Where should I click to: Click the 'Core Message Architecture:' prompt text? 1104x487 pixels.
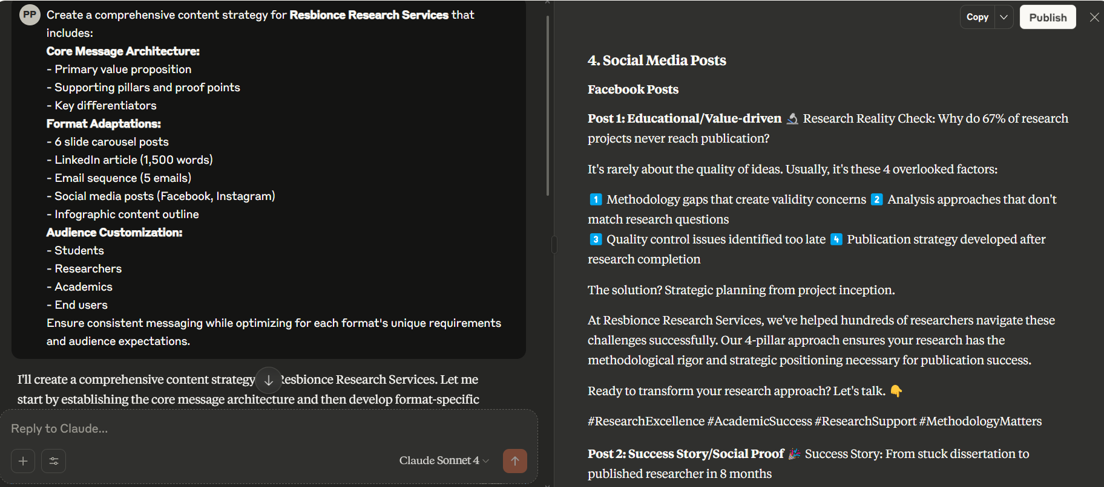point(123,51)
